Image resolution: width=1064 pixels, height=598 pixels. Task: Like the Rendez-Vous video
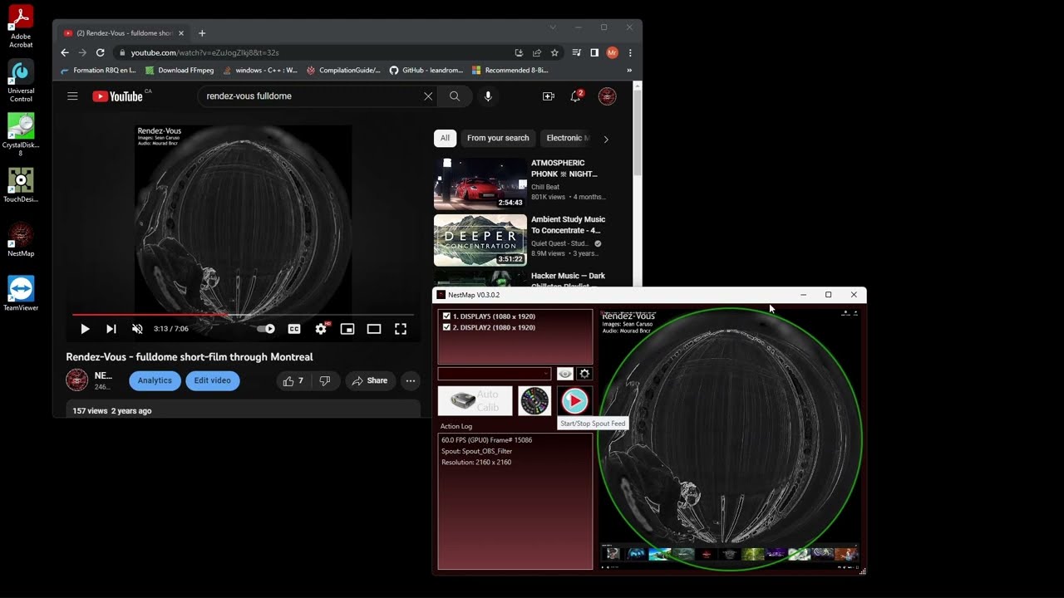coord(293,380)
